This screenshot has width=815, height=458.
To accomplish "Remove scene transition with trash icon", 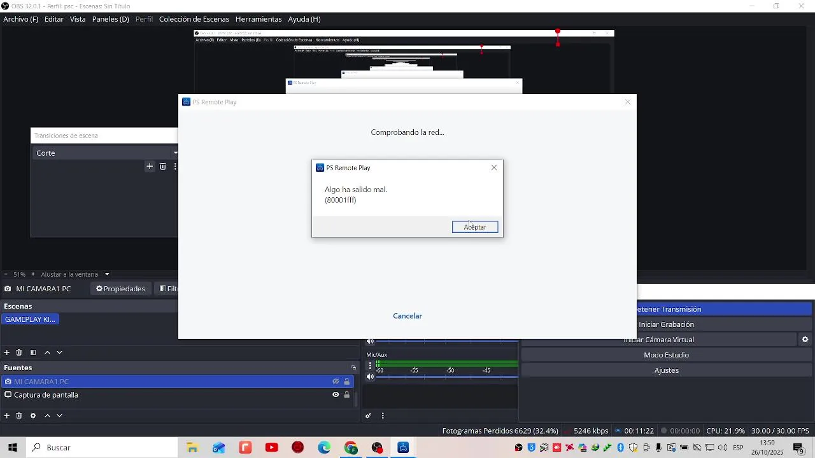I will [163, 167].
